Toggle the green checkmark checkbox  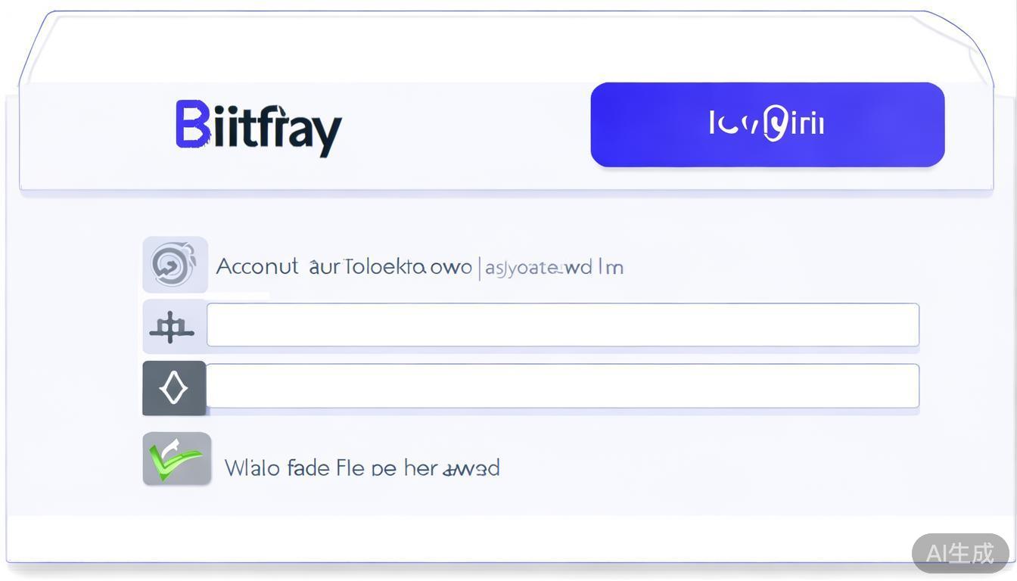(x=176, y=459)
